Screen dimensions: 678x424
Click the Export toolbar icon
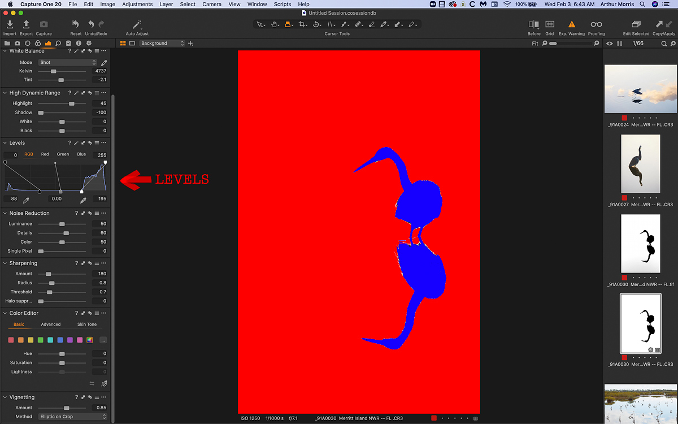pos(26,25)
